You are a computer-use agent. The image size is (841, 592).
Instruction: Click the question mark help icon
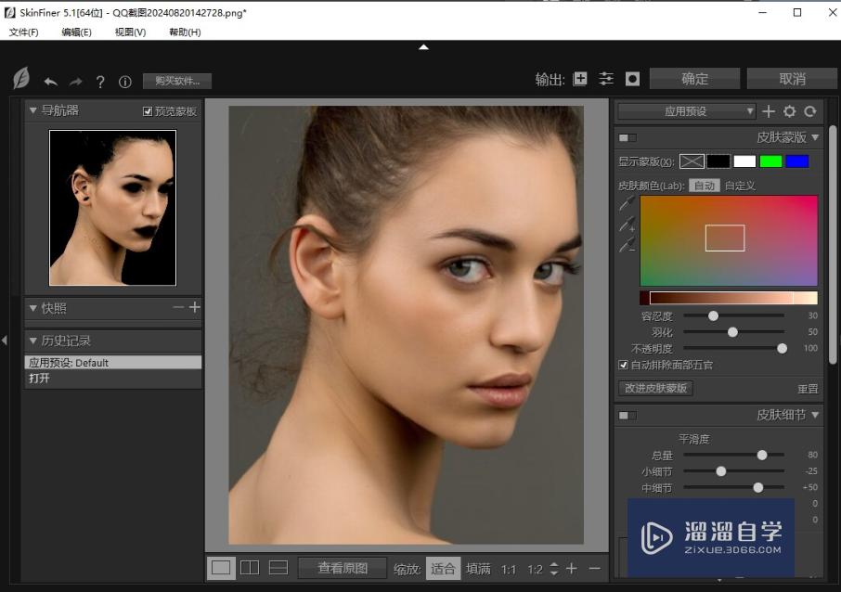[100, 82]
